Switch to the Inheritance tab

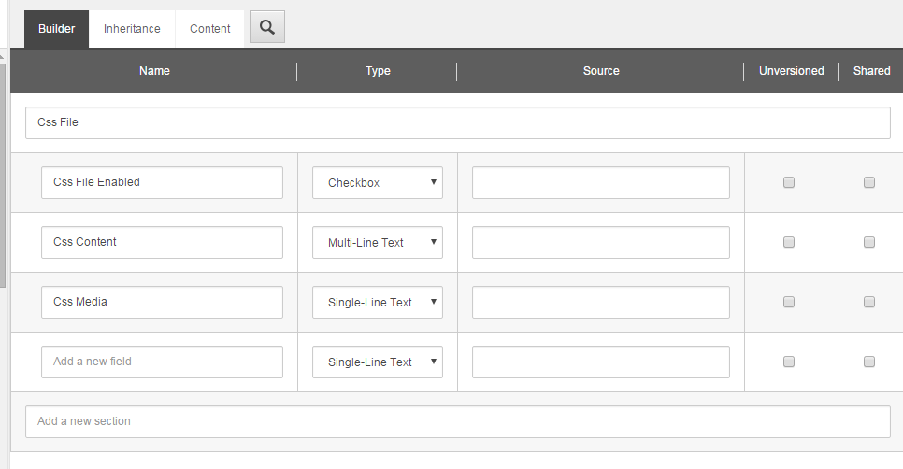click(132, 29)
